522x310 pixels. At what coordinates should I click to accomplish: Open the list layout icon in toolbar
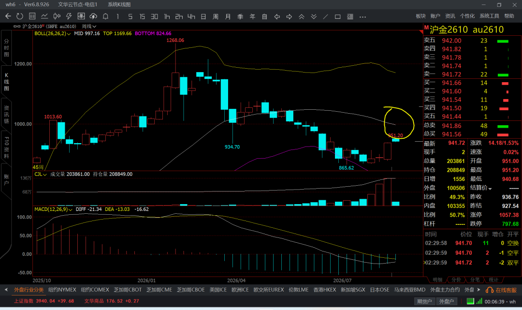(350, 16)
